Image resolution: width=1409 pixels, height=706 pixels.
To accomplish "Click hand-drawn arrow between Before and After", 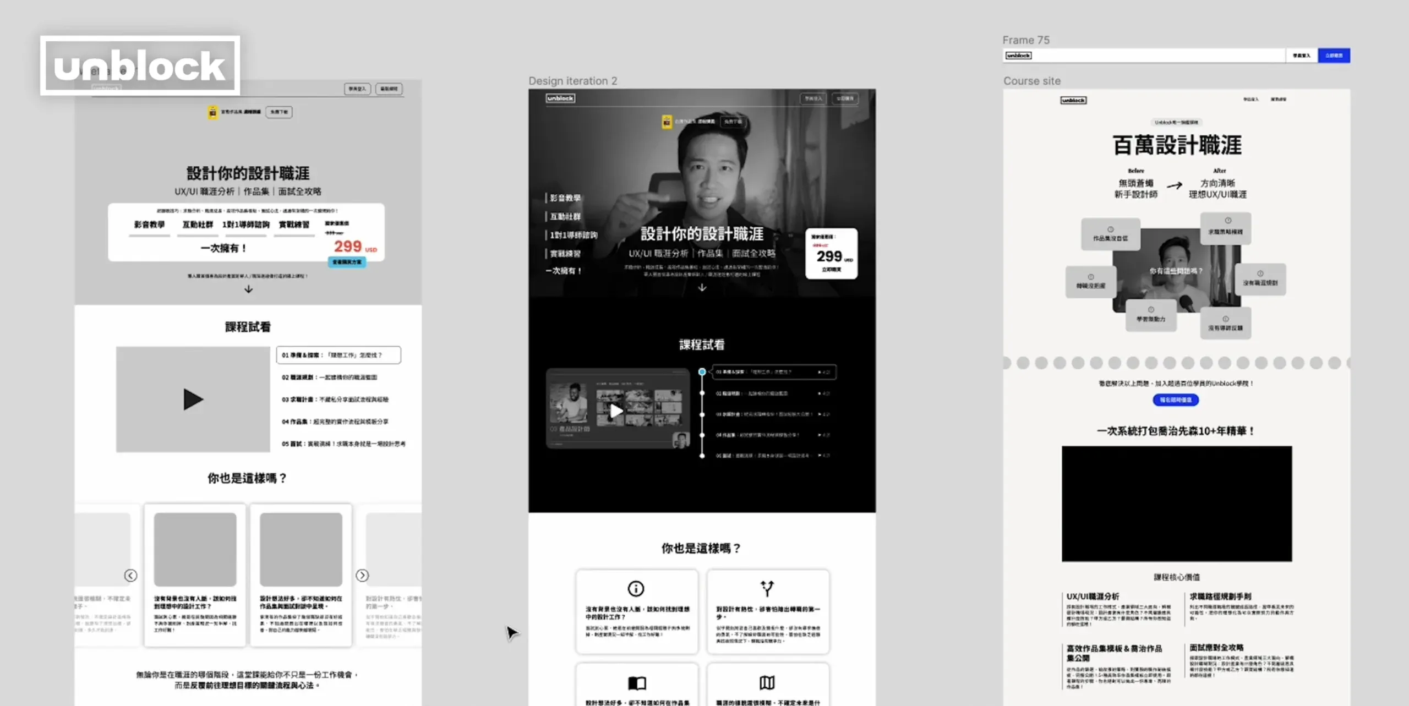I will (x=1175, y=185).
